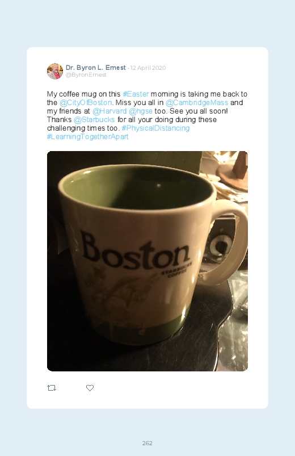Open the @hgse mention
The height and width of the screenshot is (456, 295).
click(x=140, y=111)
